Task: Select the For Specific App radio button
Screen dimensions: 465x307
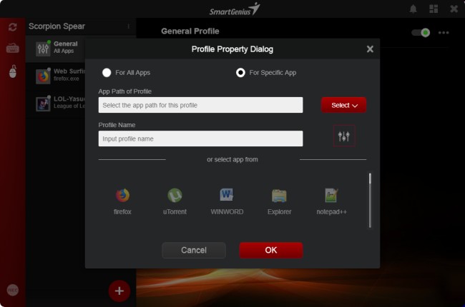Action: point(241,72)
